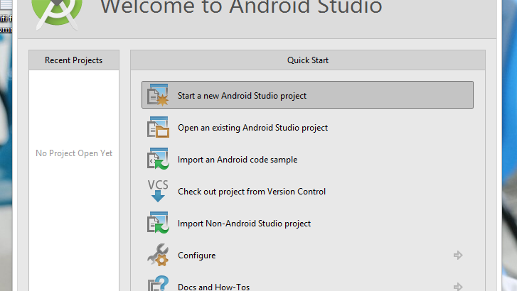This screenshot has width=517, height=291.
Task: Click the Docs and How-Tos question mark icon
Action: point(157,284)
